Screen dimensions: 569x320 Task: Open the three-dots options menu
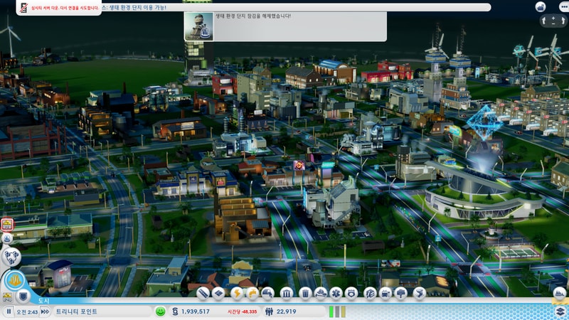563,6
